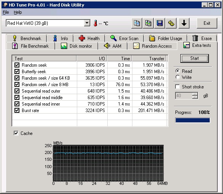Open the Error Scan magnifier tab

click(124, 38)
